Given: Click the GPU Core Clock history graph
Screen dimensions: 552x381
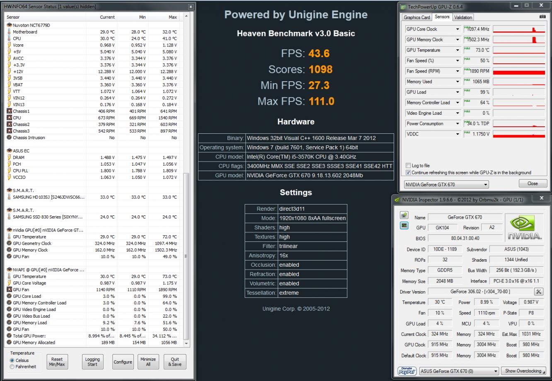Looking at the screenshot, I should click(519, 29).
